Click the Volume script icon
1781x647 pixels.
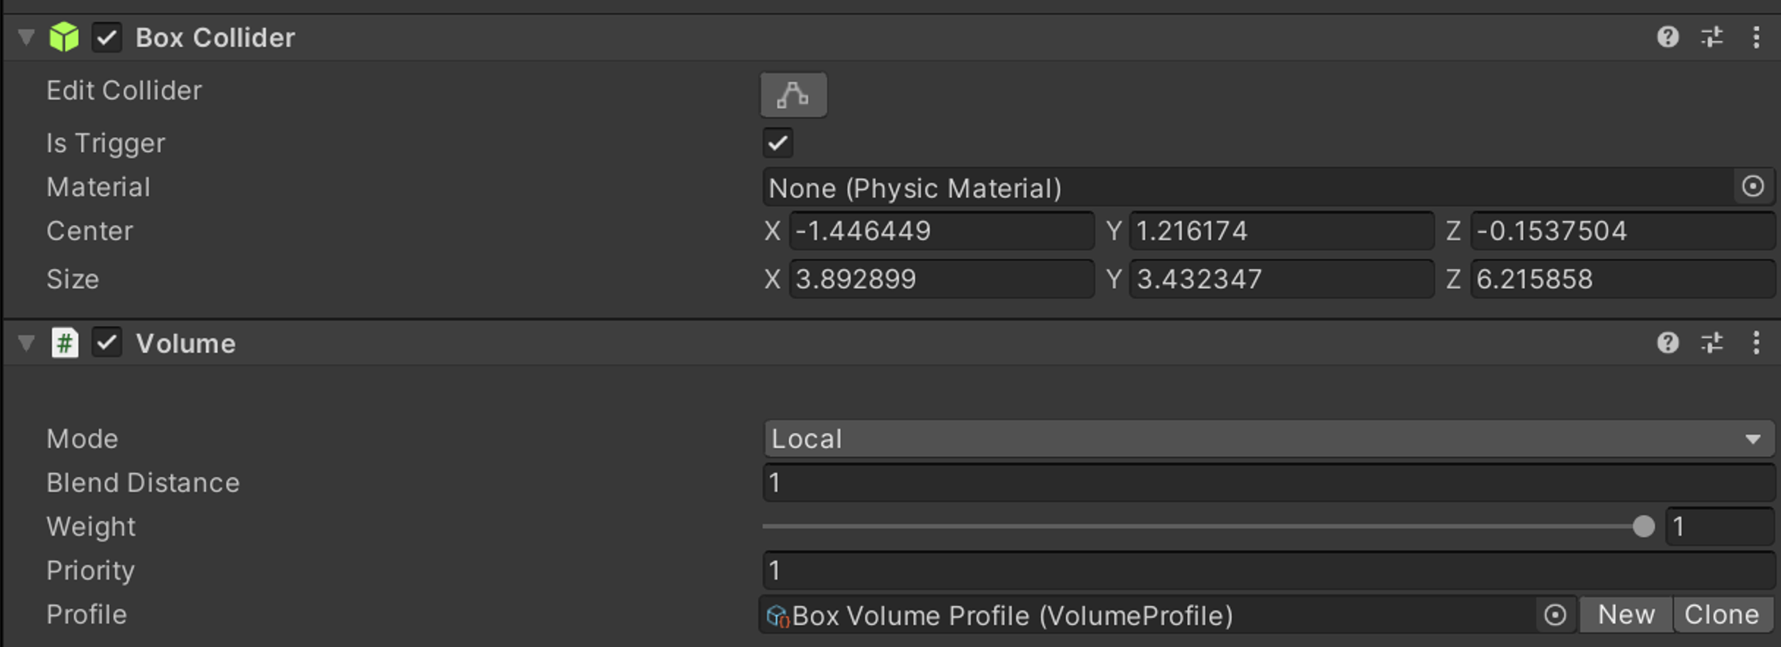65,343
